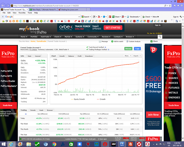
Task: Click the Message envelope icon
Action: (100, 41)
